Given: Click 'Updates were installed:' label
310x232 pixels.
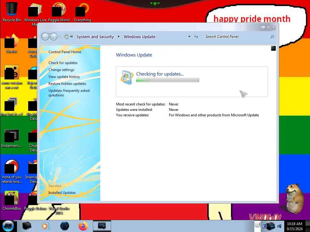Looking at the screenshot, I should click(x=134, y=109).
